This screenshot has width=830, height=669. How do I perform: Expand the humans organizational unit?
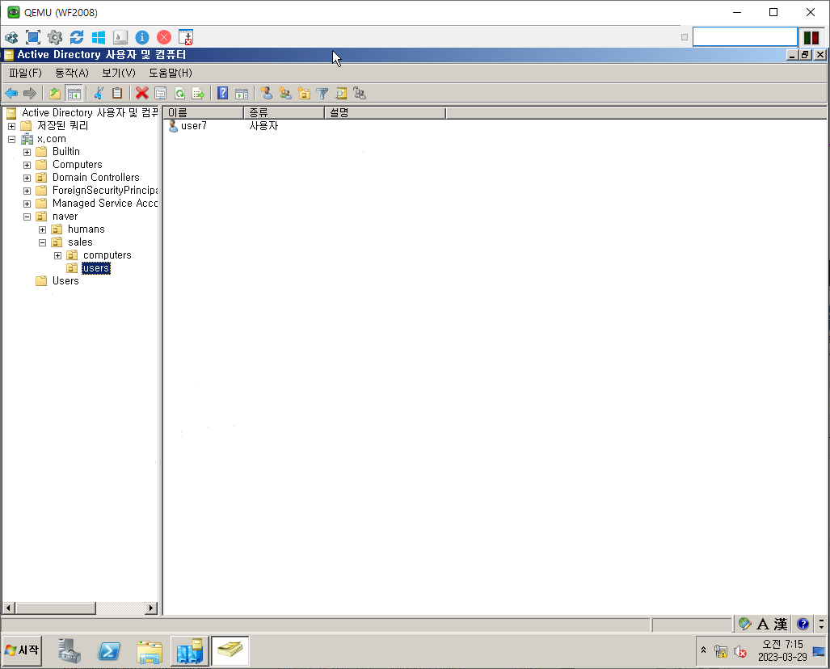pyautogui.click(x=42, y=230)
